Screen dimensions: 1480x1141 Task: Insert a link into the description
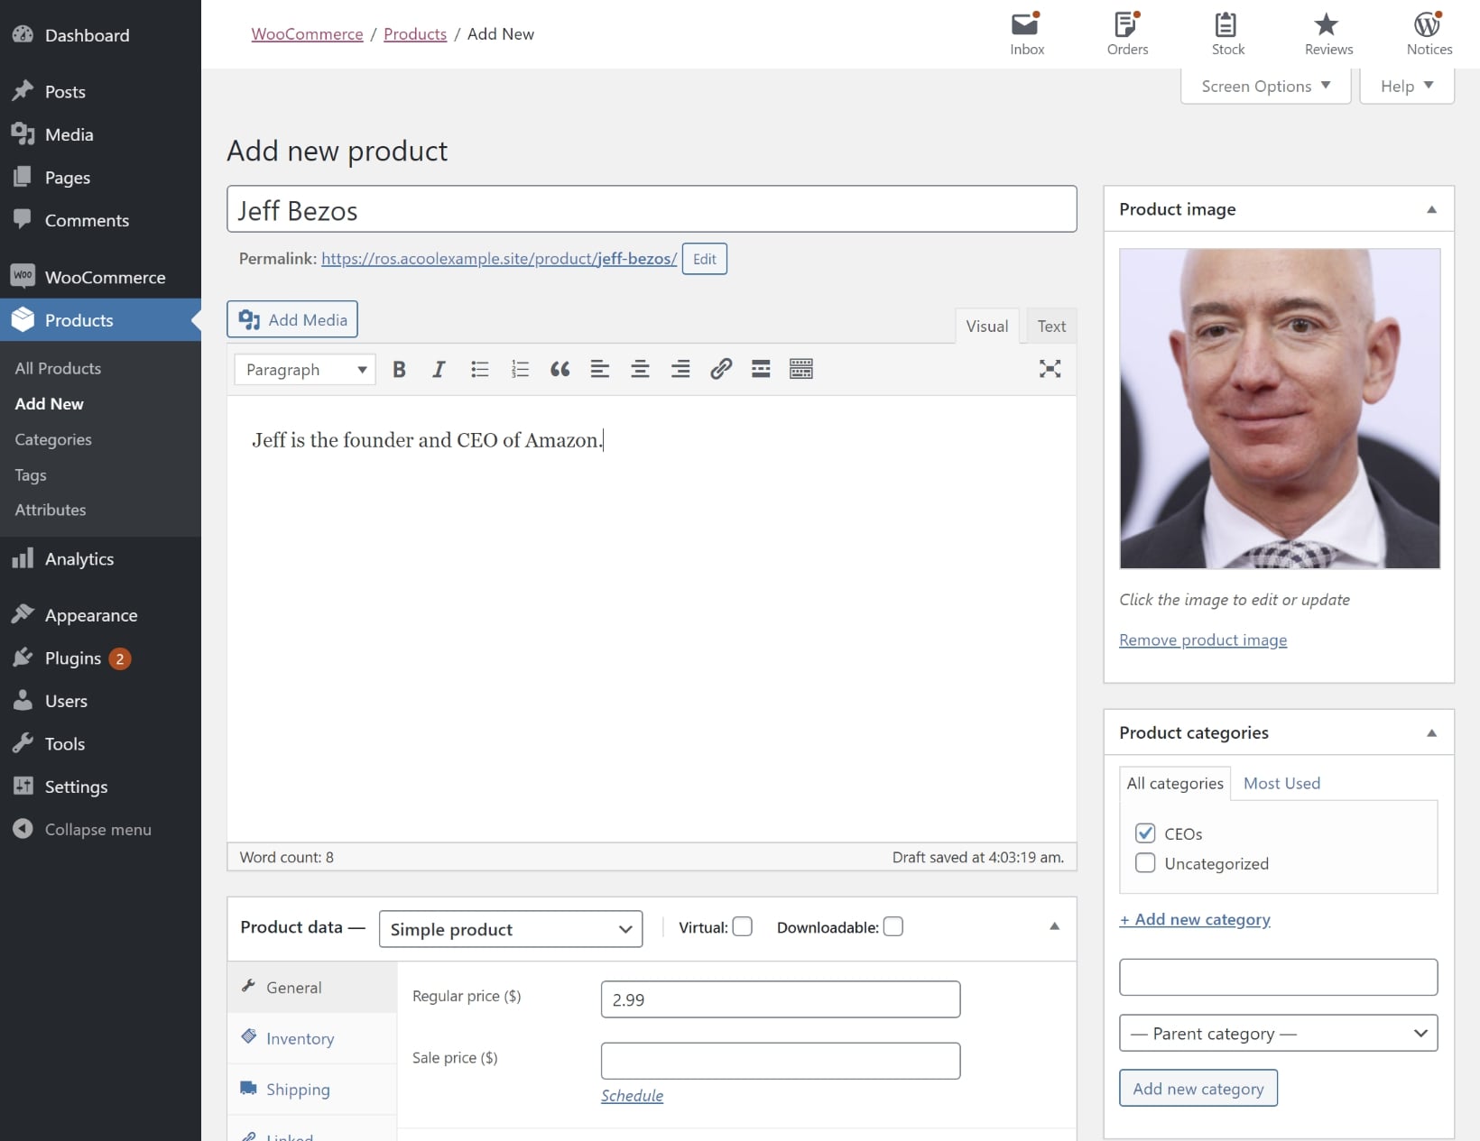[720, 369]
